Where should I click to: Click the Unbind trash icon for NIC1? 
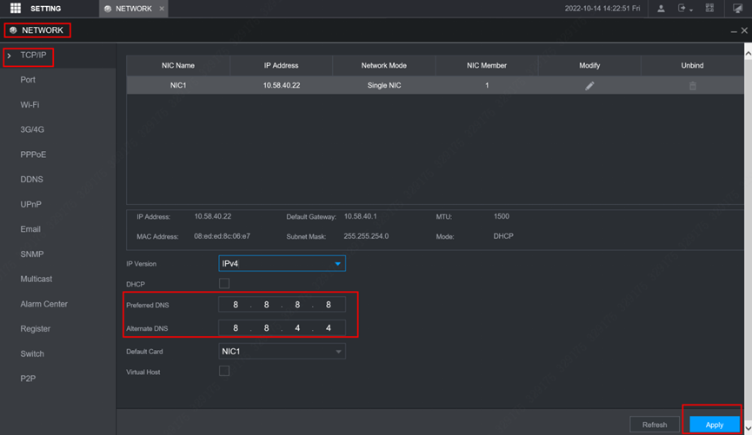692,86
